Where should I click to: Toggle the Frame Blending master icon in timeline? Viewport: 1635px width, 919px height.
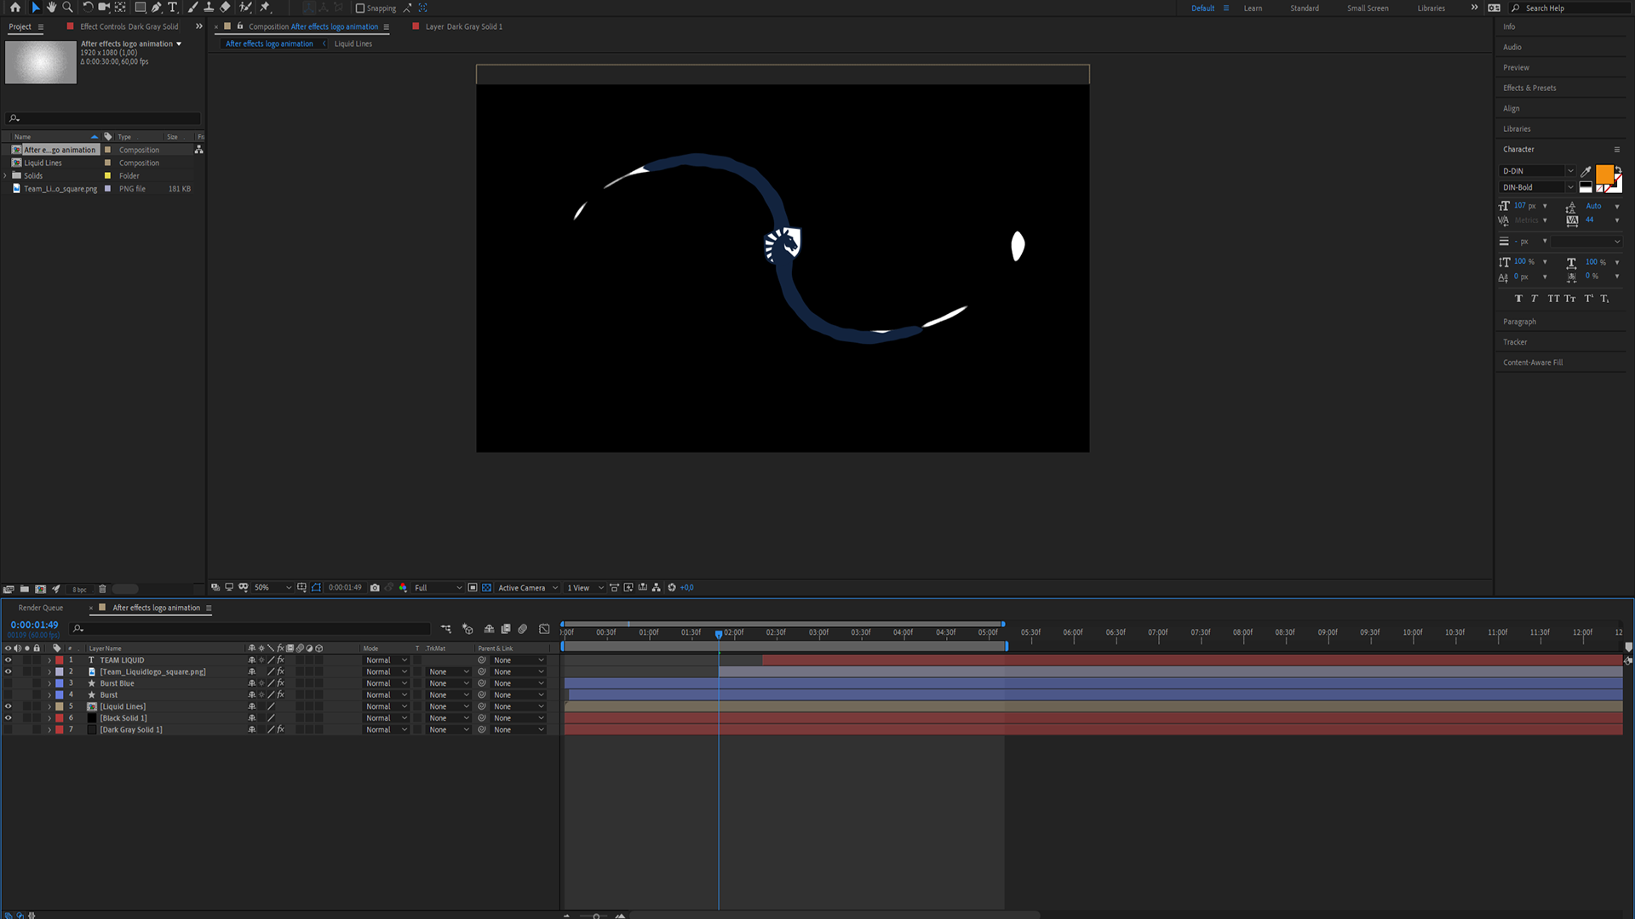pos(506,629)
